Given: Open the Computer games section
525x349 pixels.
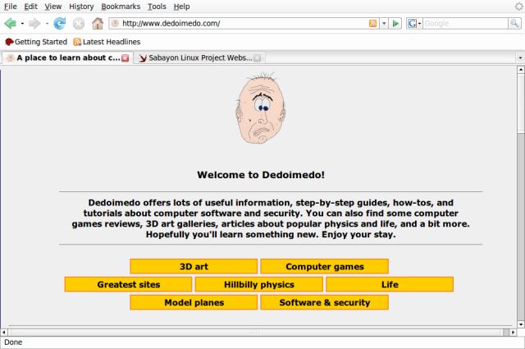Looking at the screenshot, I should 325,267.
